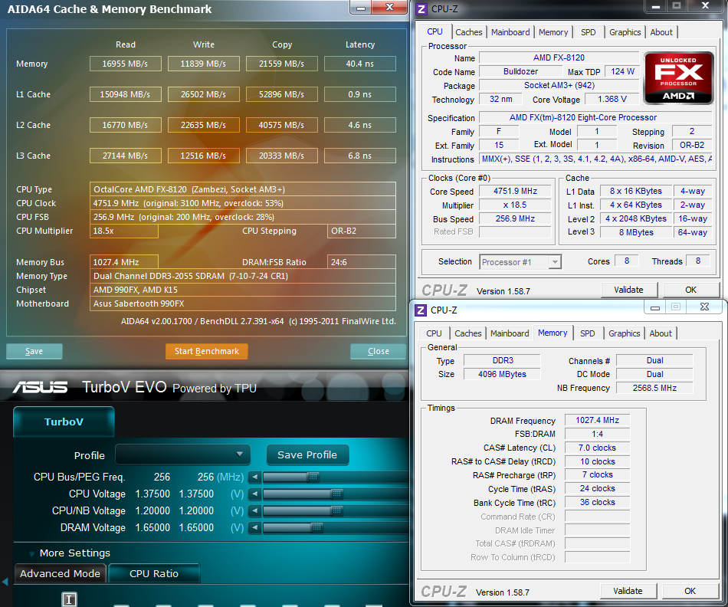Click the Z logo in the upper CPU-Z title bar

click(x=421, y=9)
